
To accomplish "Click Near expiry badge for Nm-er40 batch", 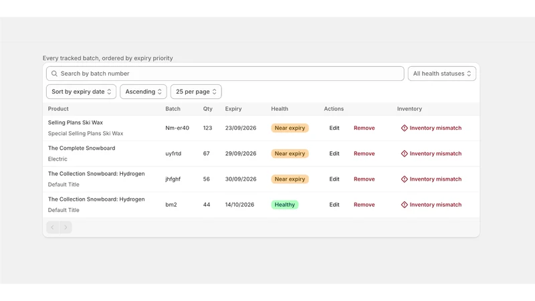I will (x=290, y=128).
